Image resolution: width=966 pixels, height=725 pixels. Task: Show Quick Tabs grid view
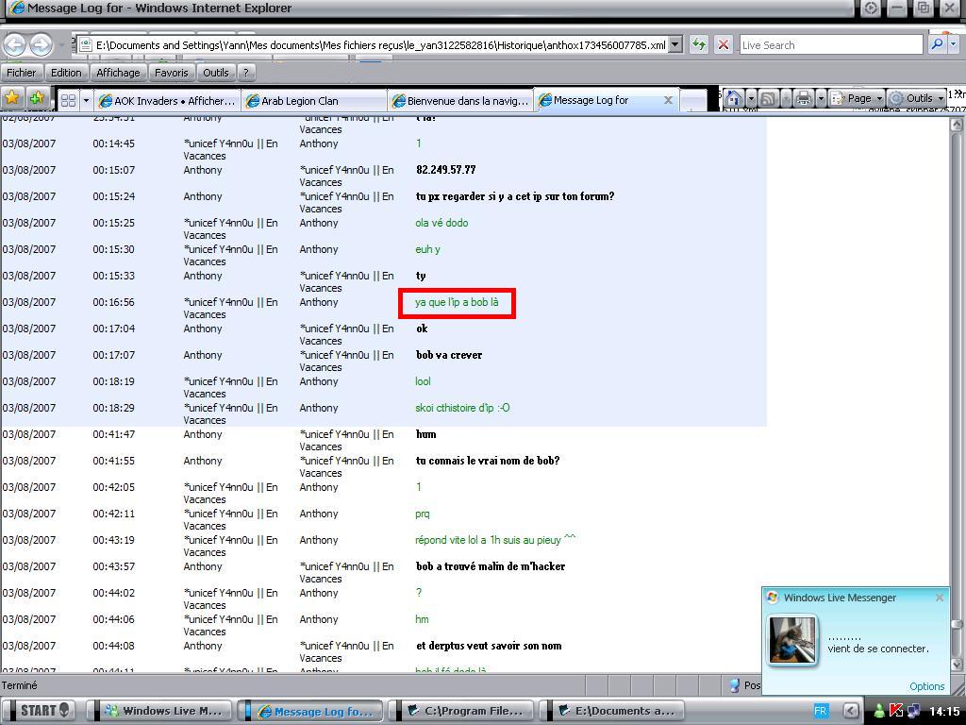(x=68, y=100)
